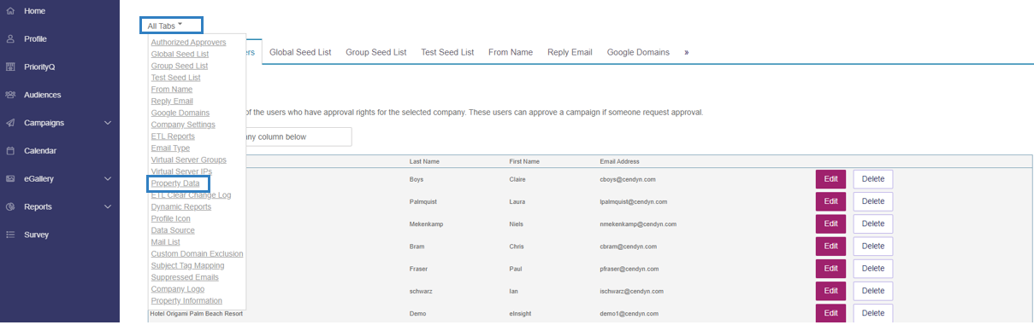The height and width of the screenshot is (325, 1034).
Task: Show more tabs with double arrow
Action: tap(686, 52)
